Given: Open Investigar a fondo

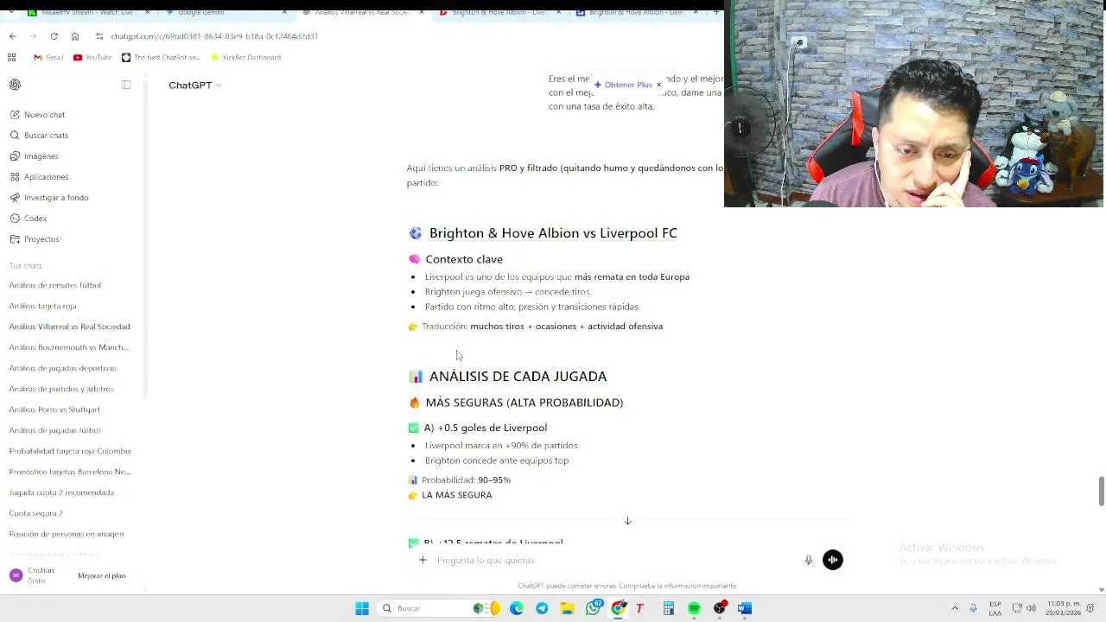Looking at the screenshot, I should coord(55,198).
